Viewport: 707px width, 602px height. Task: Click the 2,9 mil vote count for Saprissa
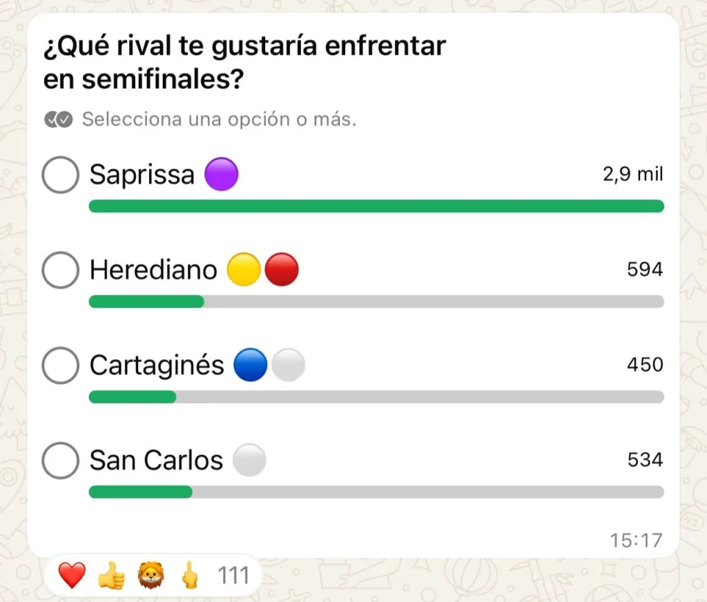[631, 174]
